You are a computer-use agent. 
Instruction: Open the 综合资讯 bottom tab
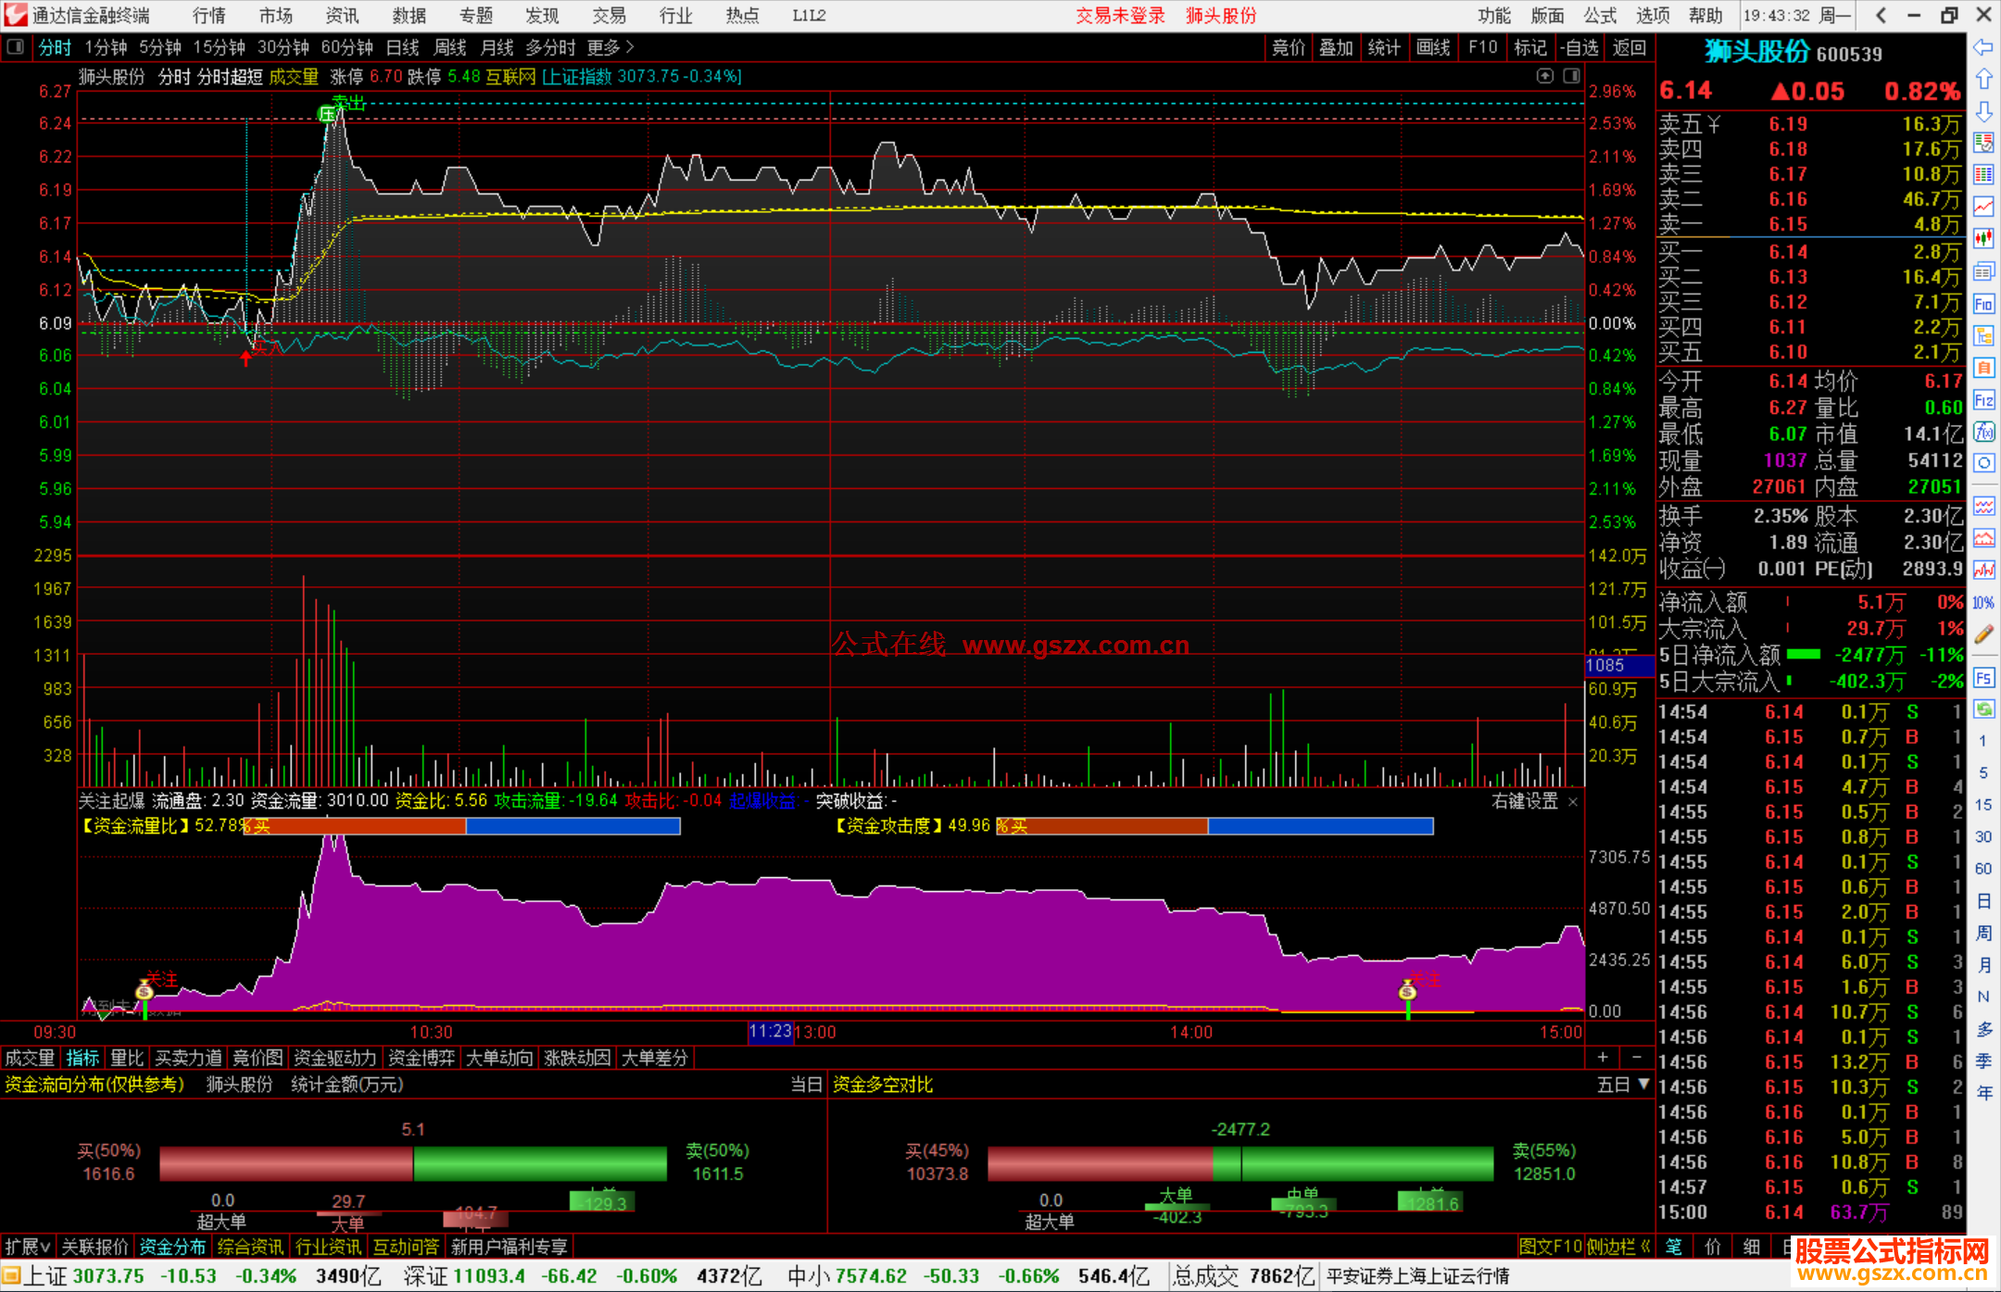click(250, 1247)
